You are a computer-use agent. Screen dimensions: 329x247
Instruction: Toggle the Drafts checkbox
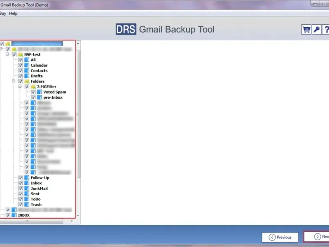pyautogui.click(x=20, y=76)
